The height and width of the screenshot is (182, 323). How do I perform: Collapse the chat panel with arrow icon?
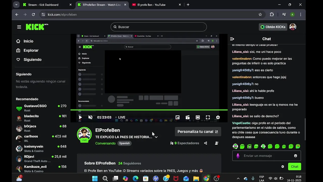click(232, 39)
